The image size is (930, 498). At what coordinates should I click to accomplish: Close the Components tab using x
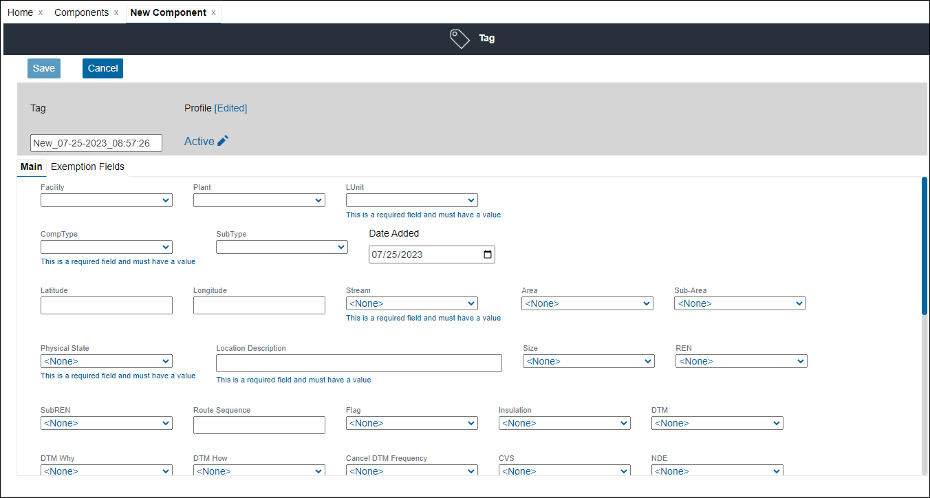(116, 13)
